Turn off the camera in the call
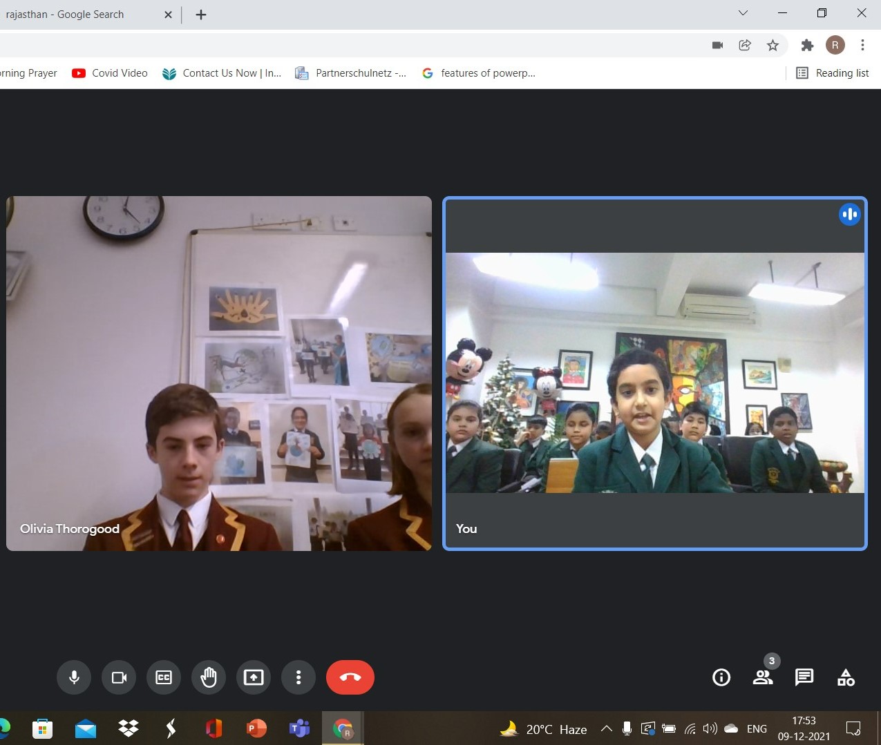 click(x=119, y=677)
